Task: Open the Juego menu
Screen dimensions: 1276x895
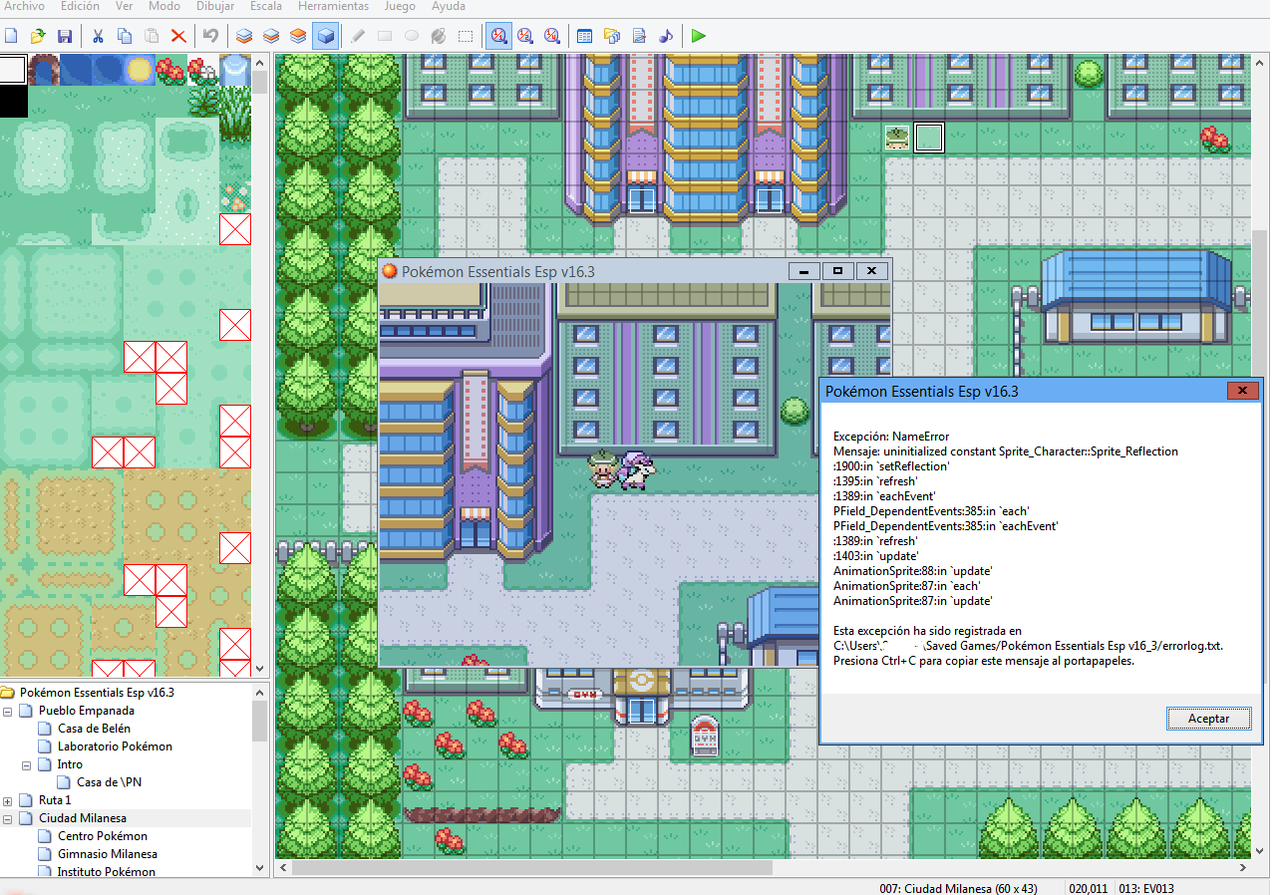Action: (x=400, y=6)
